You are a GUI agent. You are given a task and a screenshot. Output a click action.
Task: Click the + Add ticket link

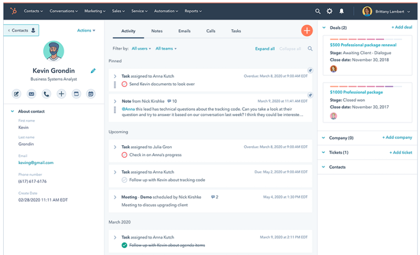tap(401, 152)
